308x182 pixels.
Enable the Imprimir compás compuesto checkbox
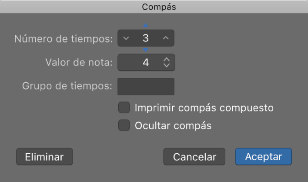pos(124,107)
